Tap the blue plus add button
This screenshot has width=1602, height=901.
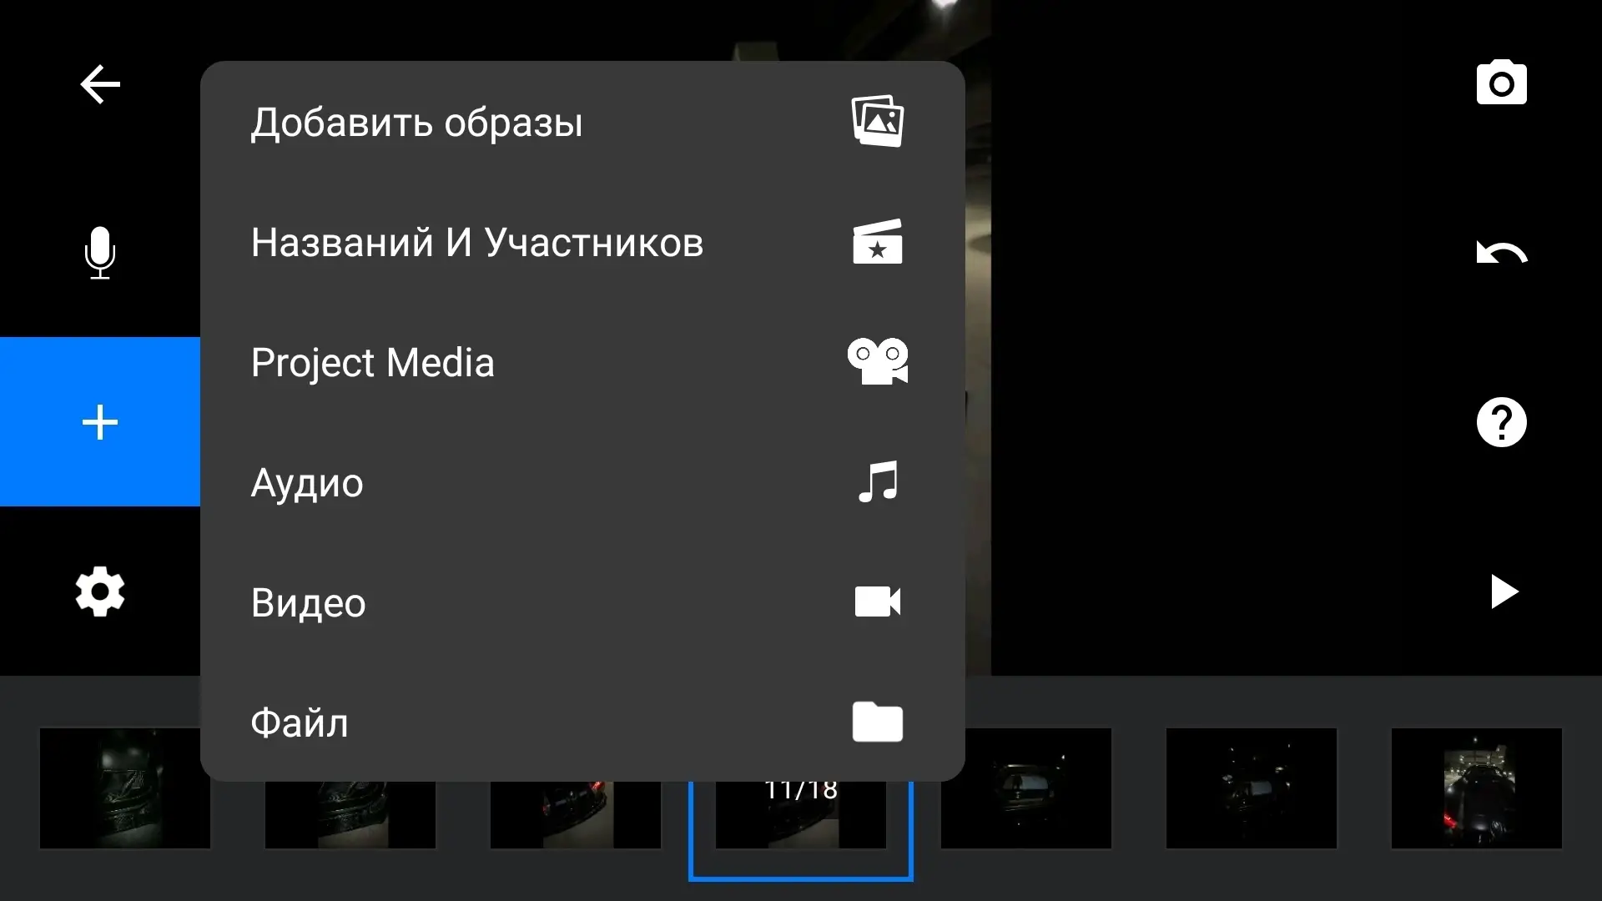100,422
